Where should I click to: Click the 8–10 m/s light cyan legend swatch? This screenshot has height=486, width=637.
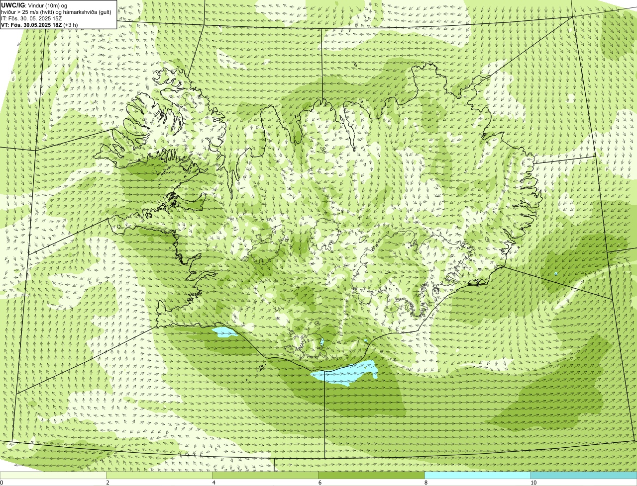coord(478,476)
